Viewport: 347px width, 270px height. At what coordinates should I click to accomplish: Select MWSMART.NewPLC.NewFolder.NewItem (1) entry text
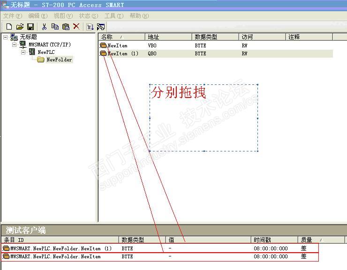61,248
